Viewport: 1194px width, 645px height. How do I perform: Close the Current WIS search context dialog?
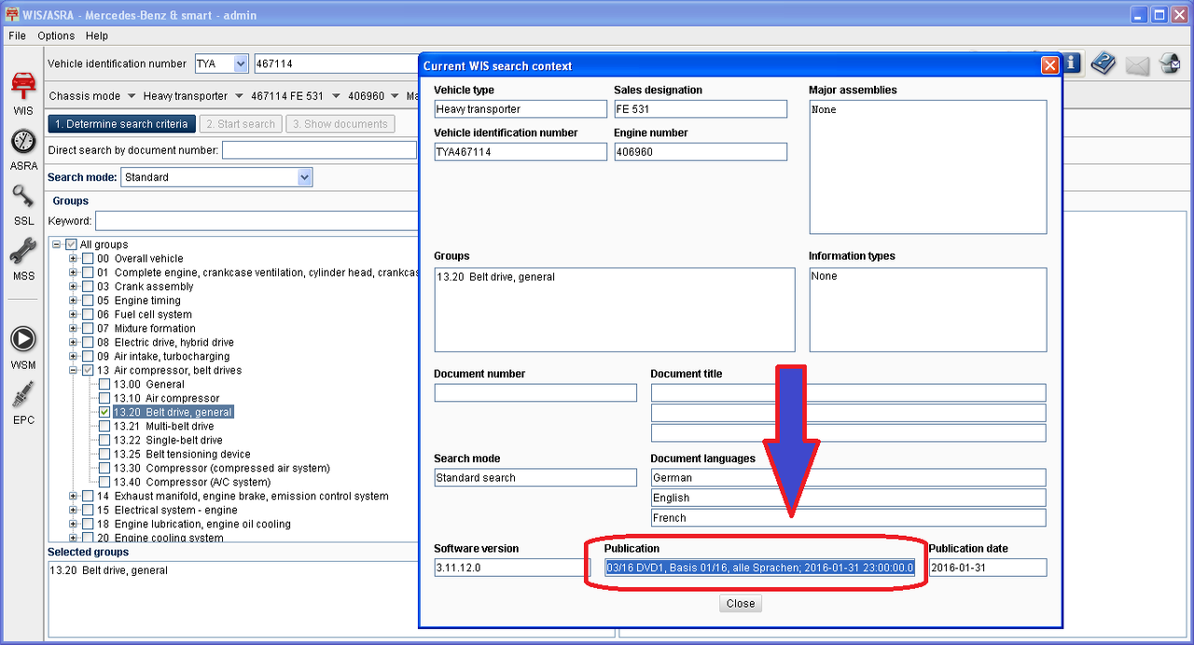tap(1049, 65)
